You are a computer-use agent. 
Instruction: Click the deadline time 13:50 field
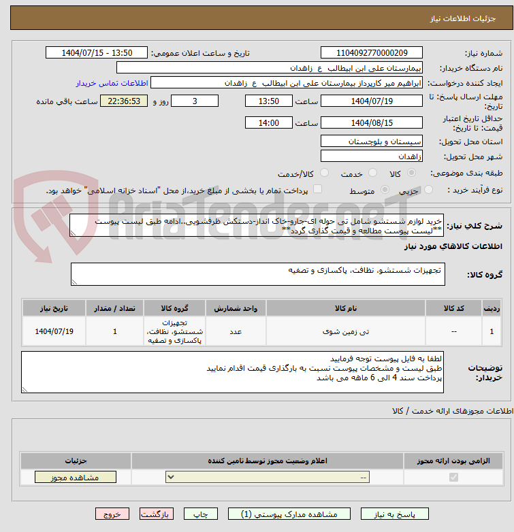point(268,101)
